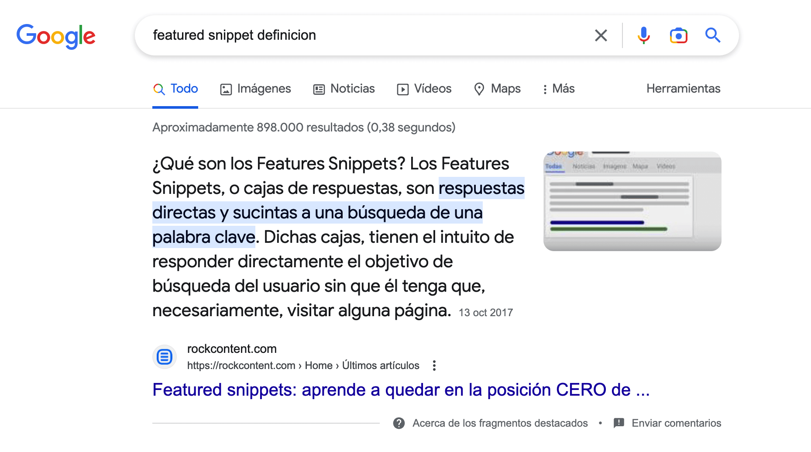The image size is (811, 452).
Task: Open Herramientas search tools
Action: (x=683, y=89)
